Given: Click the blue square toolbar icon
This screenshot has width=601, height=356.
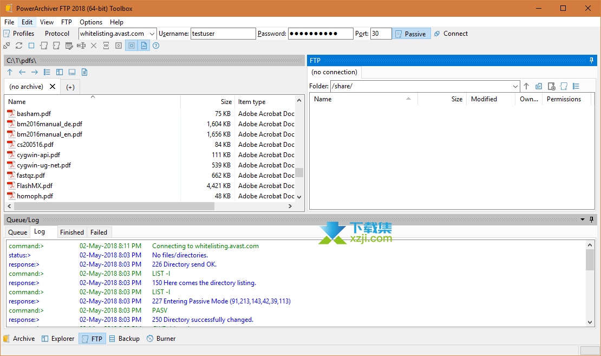Looking at the screenshot, I should click(x=31, y=46).
